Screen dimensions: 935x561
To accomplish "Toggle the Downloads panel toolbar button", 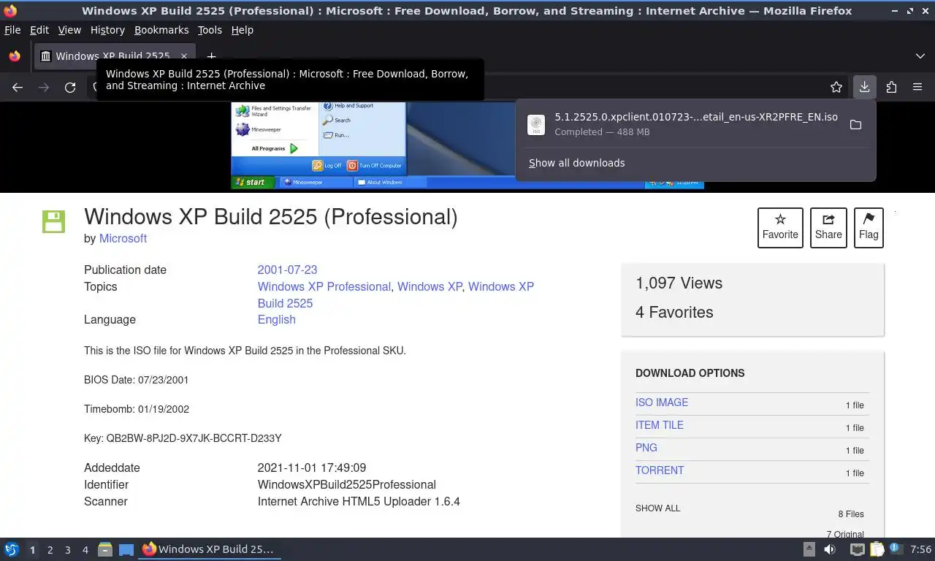I will point(864,87).
